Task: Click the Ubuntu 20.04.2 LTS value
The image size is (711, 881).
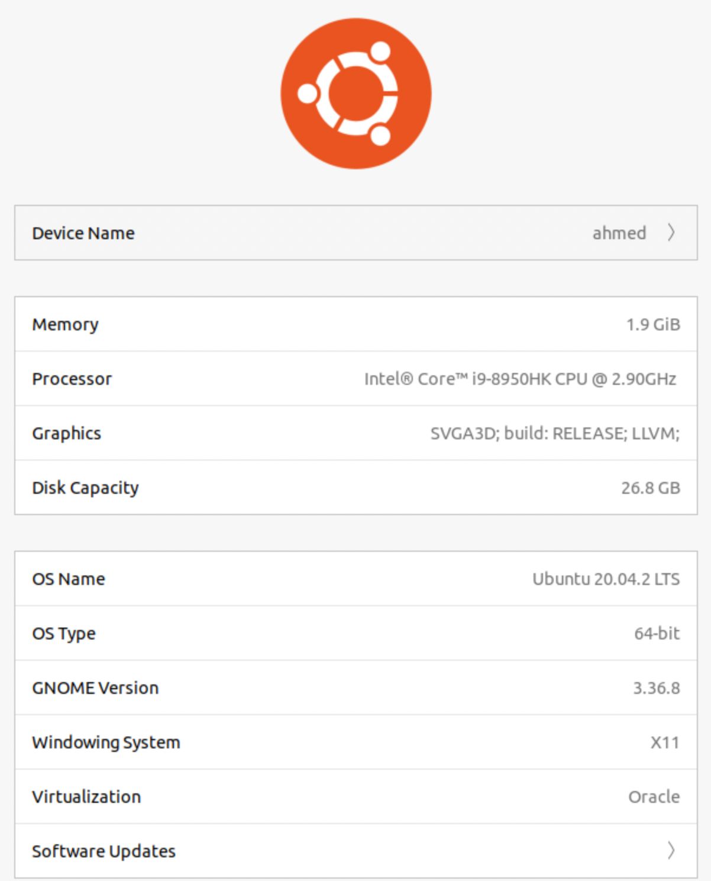Action: tap(606, 579)
